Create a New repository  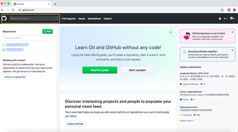pyautogui.click(x=48, y=31)
